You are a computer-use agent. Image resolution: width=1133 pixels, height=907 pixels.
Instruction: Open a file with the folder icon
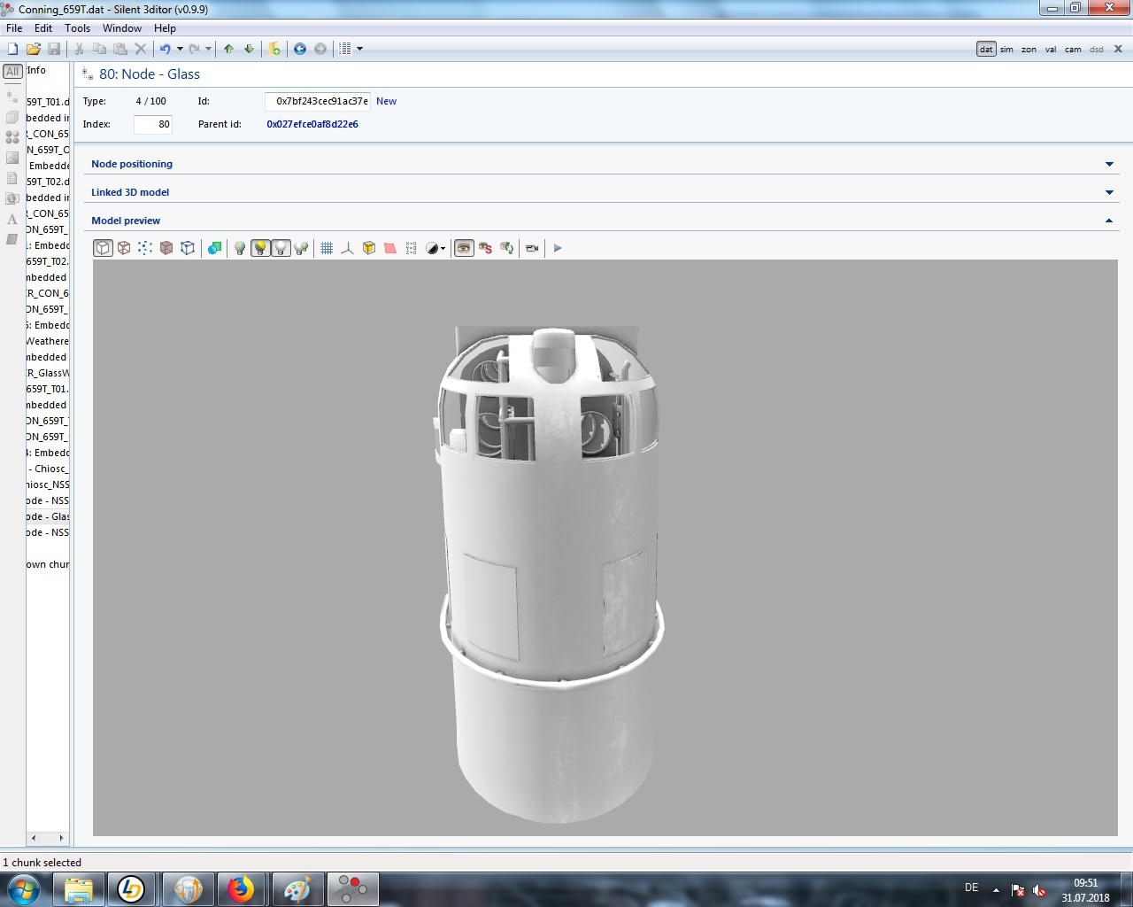pyautogui.click(x=33, y=49)
